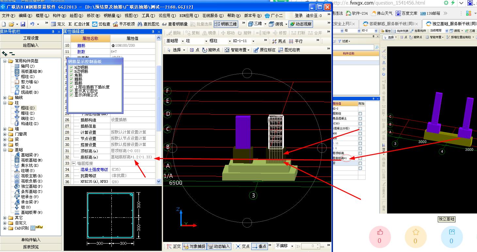Click collapse-all minus icon in navigation panel
The height and width of the screenshot is (252, 477).
tap(12, 54)
